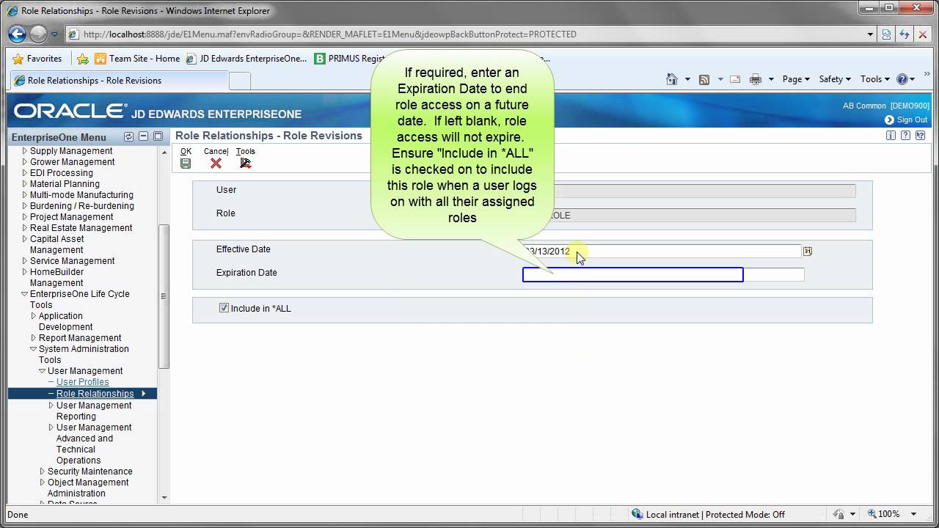Click into the Effective Date field
This screenshot has height=528, width=939.
coord(661,251)
